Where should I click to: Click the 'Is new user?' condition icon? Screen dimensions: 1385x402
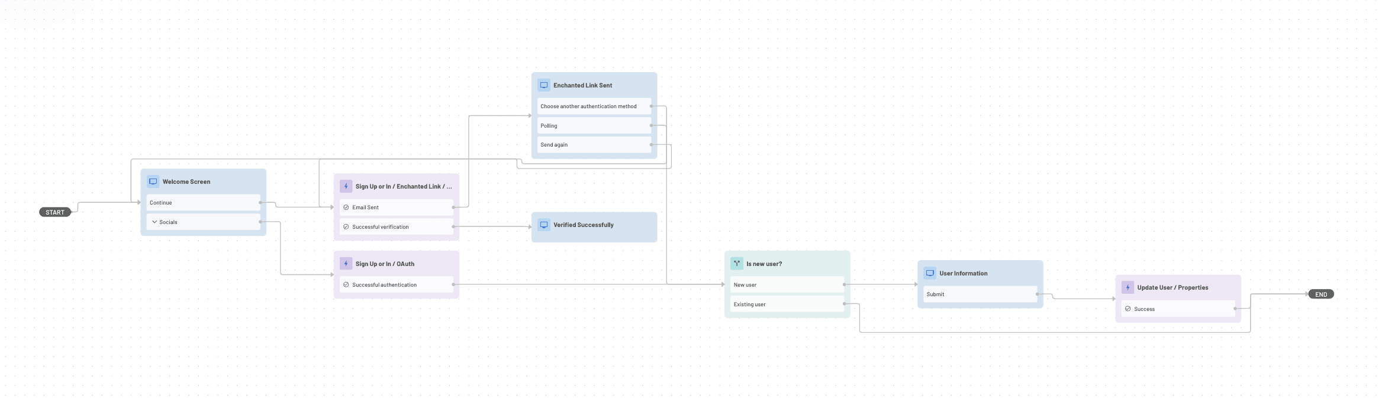(736, 264)
